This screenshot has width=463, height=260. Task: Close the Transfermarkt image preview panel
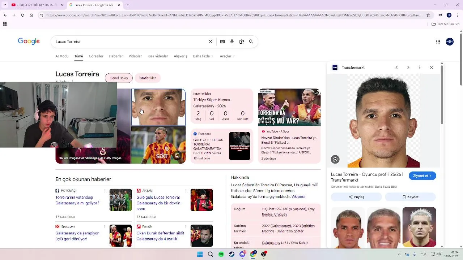tap(431, 68)
